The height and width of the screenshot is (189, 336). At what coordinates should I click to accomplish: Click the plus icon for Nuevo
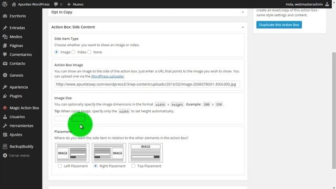pos(69,4)
